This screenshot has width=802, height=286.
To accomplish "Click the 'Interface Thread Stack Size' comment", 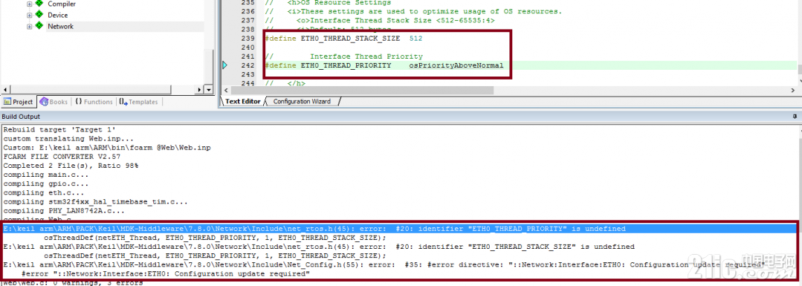I will click(395, 20).
